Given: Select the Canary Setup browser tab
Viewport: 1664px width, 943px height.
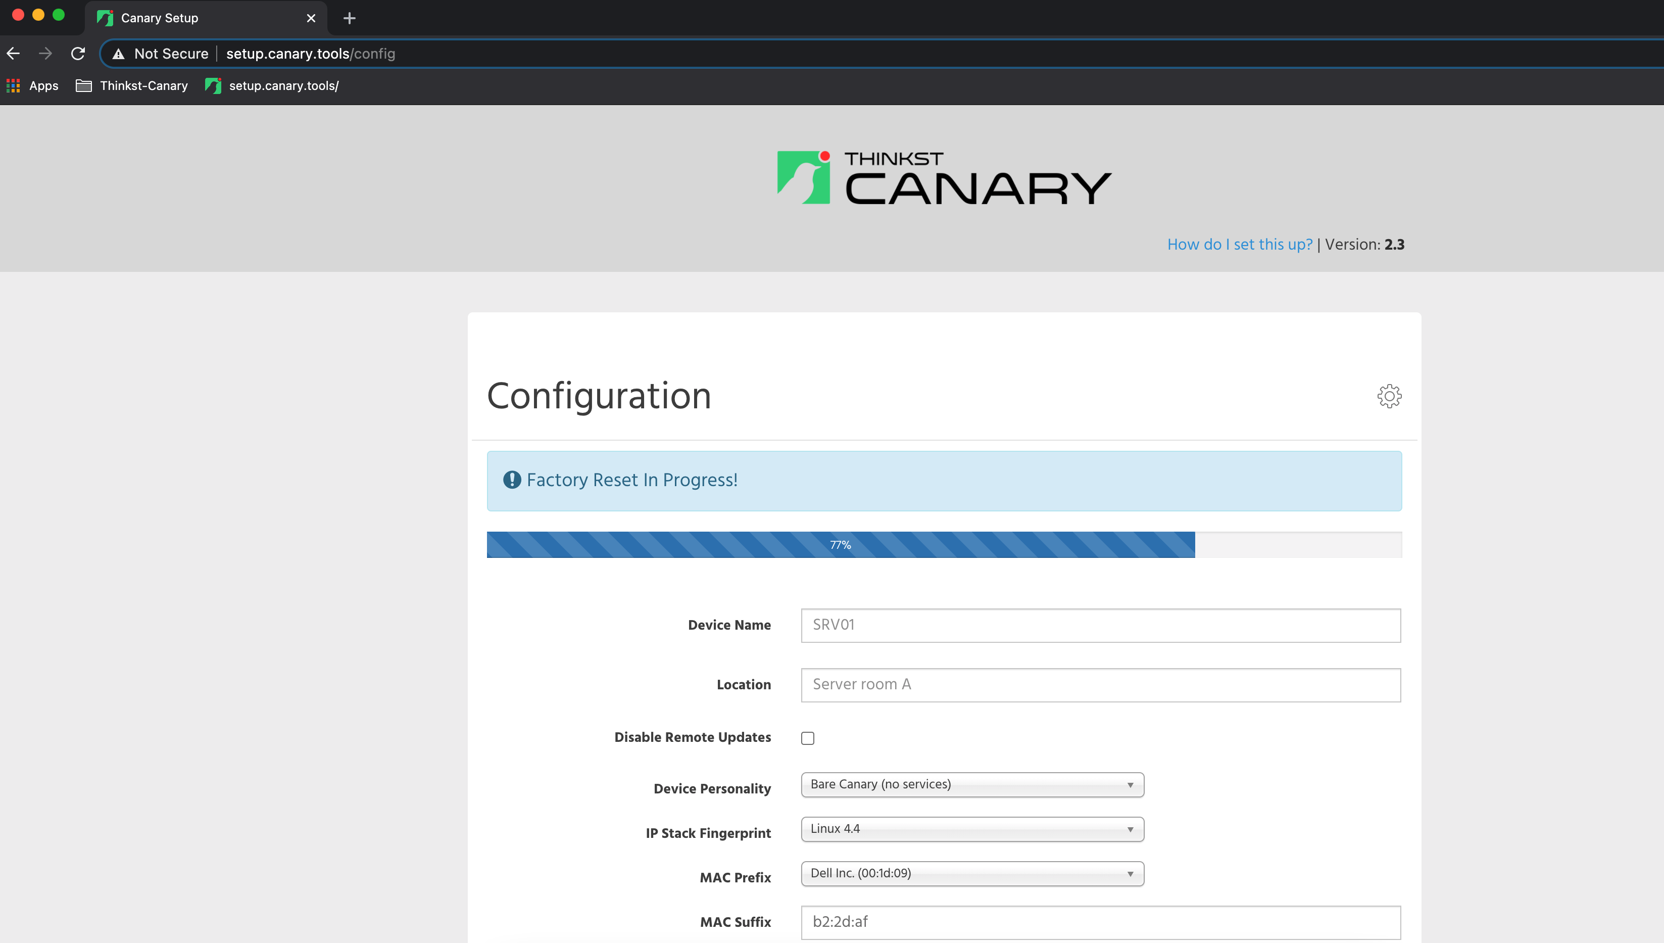Looking at the screenshot, I should tap(206, 18).
